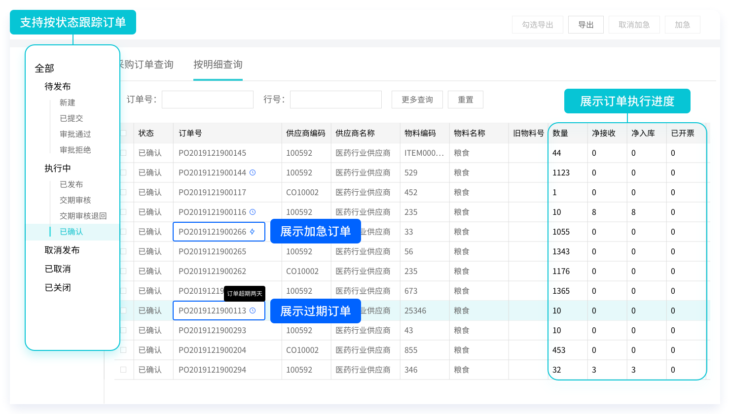Check the row checkbox for PO2019121900294

123,370
